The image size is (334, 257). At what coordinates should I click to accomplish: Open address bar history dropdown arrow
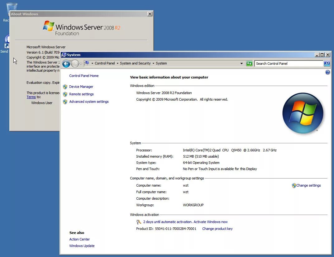coord(241,64)
